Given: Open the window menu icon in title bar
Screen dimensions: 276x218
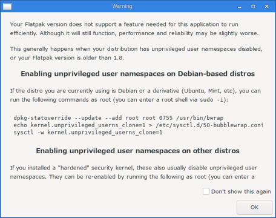Looking at the screenshot, I should [7, 7].
